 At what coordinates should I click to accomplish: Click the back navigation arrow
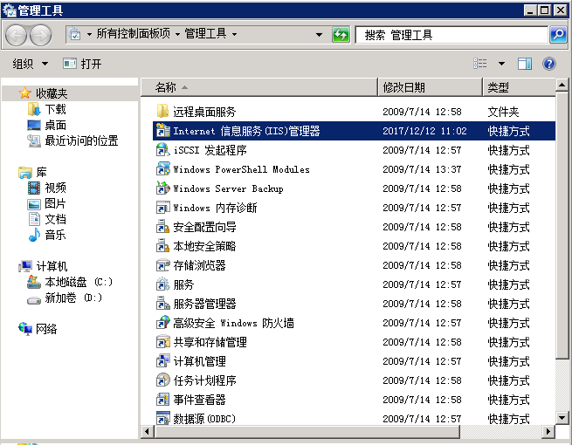pos(16,35)
